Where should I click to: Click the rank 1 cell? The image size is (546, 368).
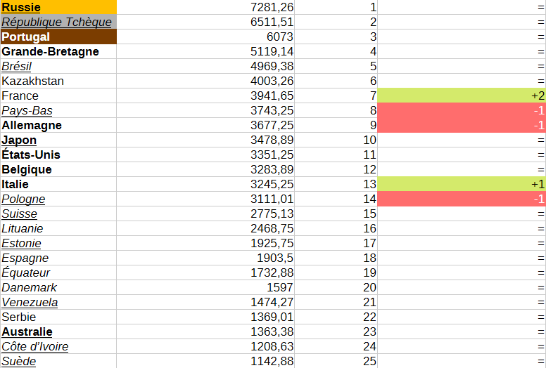click(336, 7)
